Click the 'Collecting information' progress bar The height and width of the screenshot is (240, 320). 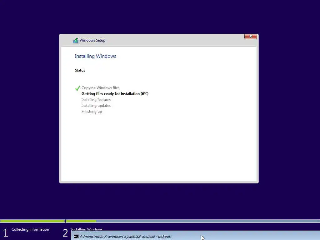32,221
